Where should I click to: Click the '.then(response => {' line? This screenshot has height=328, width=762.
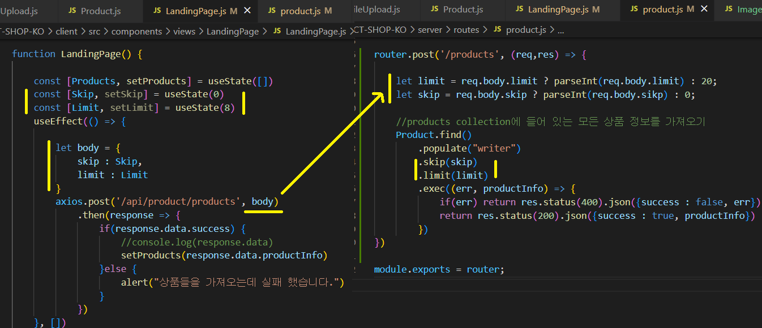[x=129, y=215]
